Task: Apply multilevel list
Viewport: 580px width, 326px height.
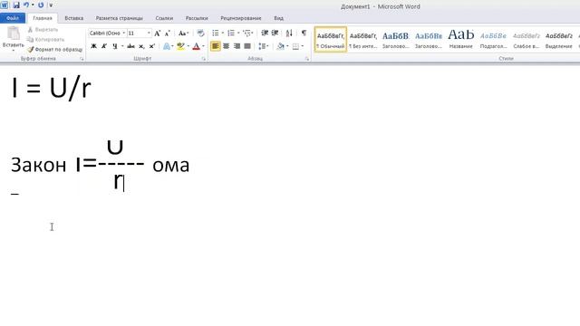Action: tap(246, 33)
